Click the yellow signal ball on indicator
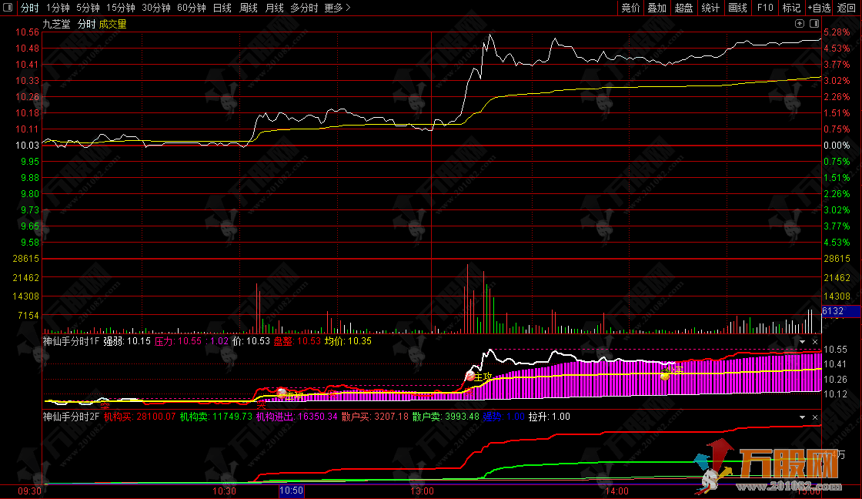Image resolution: width=862 pixels, height=499 pixels. (665, 375)
